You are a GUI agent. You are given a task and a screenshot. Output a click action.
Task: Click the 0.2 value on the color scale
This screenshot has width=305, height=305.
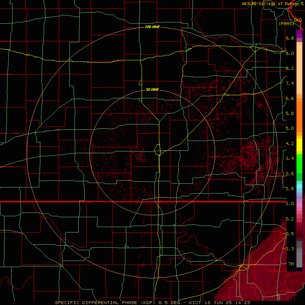290,219
